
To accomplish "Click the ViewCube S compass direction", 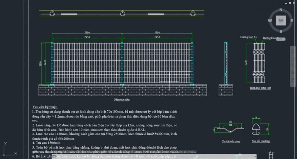I will coord(281,32).
